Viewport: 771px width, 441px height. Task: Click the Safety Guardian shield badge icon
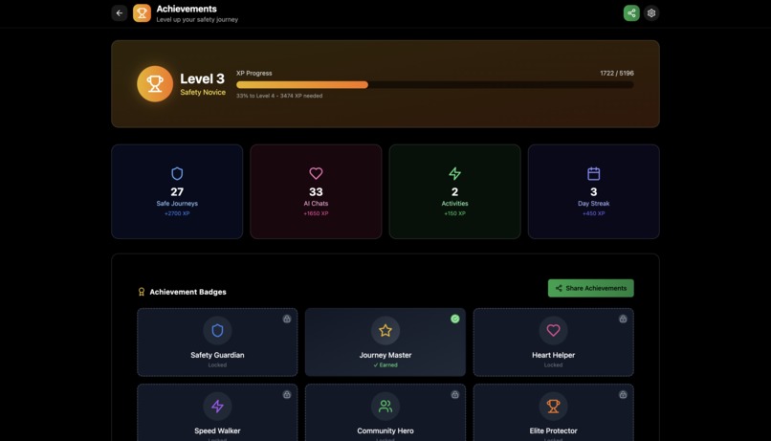point(217,330)
